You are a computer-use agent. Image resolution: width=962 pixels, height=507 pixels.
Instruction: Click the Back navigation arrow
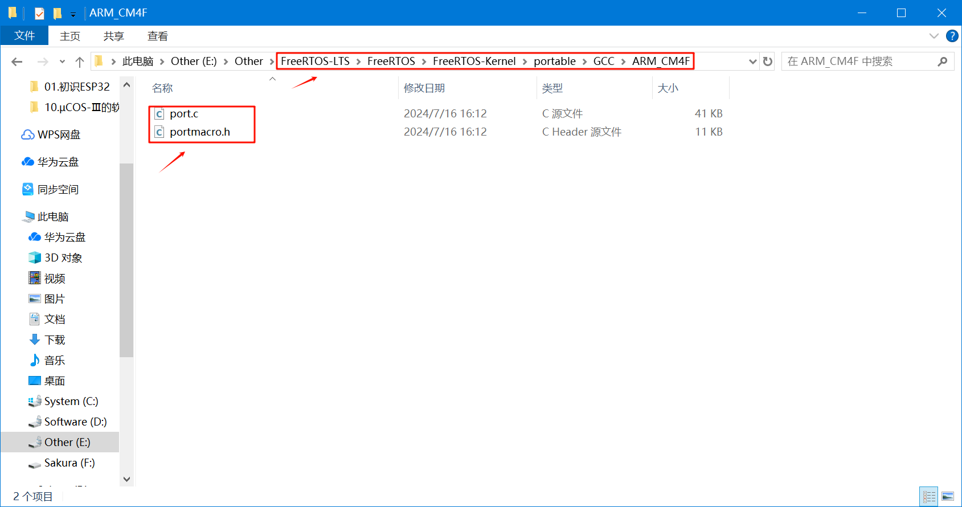[x=17, y=62]
